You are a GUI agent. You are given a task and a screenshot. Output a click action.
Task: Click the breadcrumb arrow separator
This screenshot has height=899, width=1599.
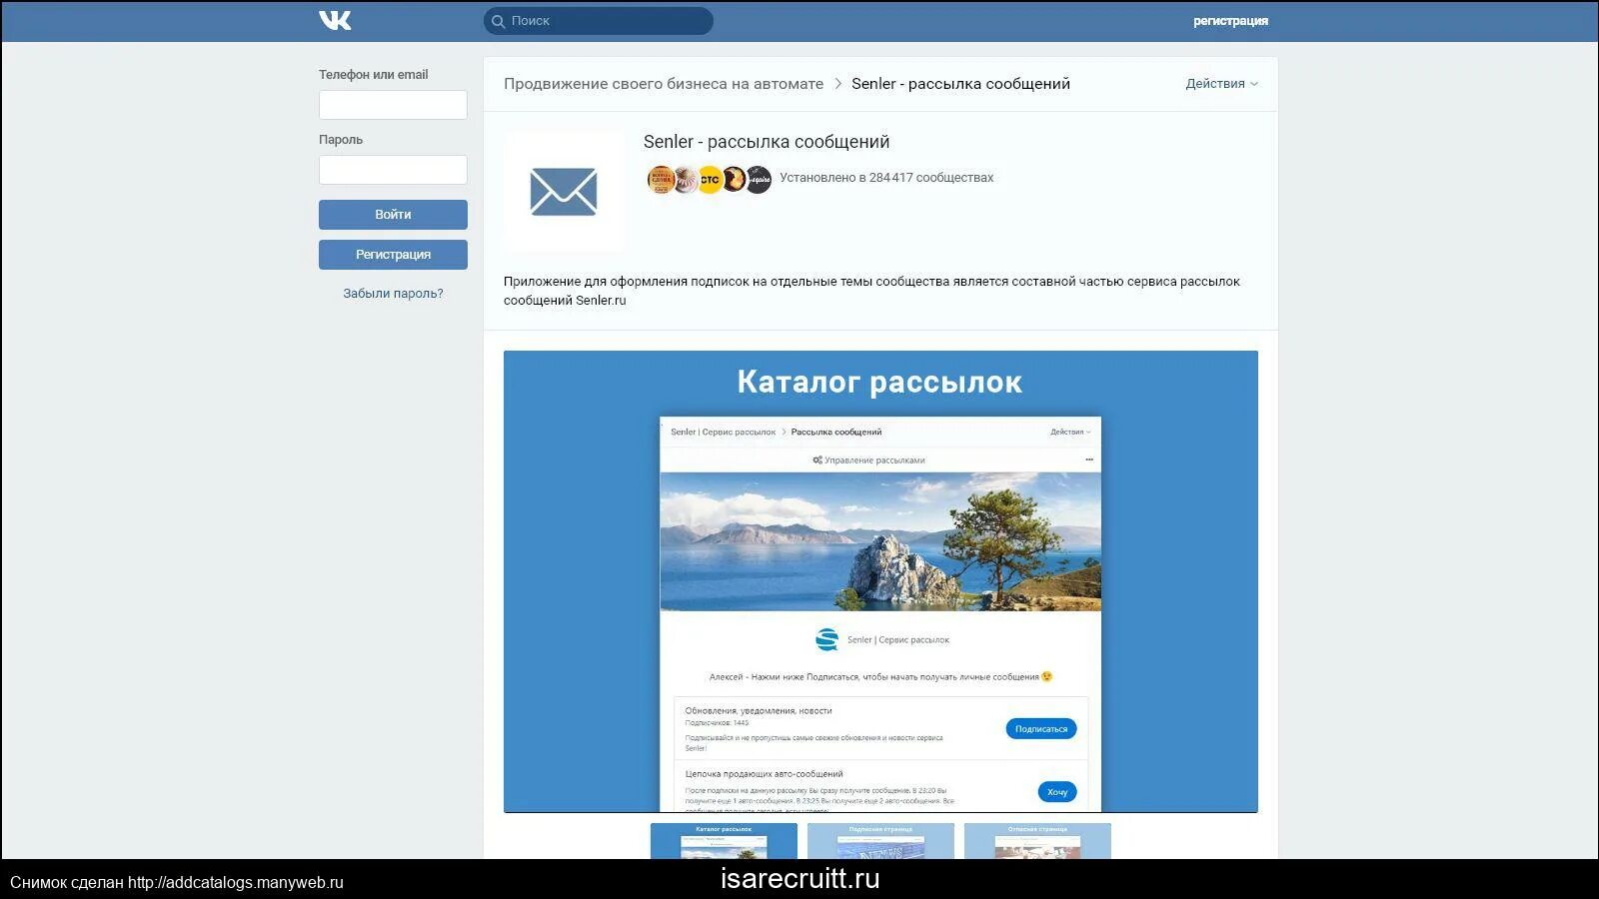pos(837,84)
